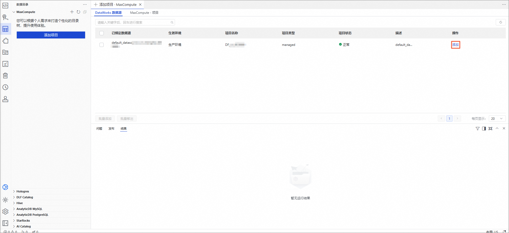
Task: Go to previous page arrow
Action: pos(441,118)
